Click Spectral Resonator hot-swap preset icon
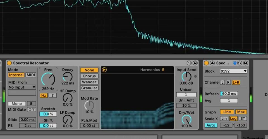 [189, 63]
